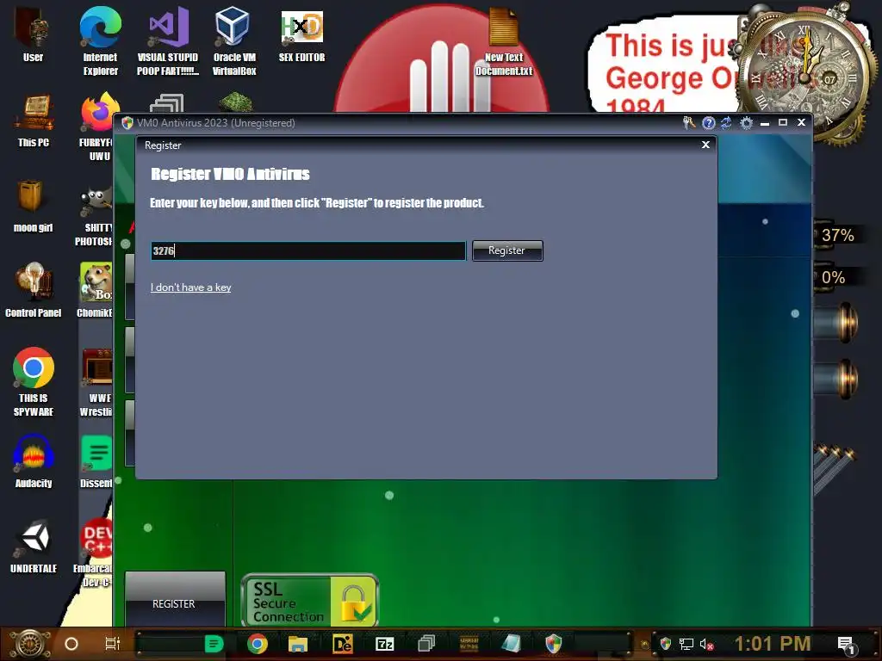Open Chrome THIS IS SPYWARE desktop icon
This screenshot has width=882, height=661.
[x=34, y=382]
